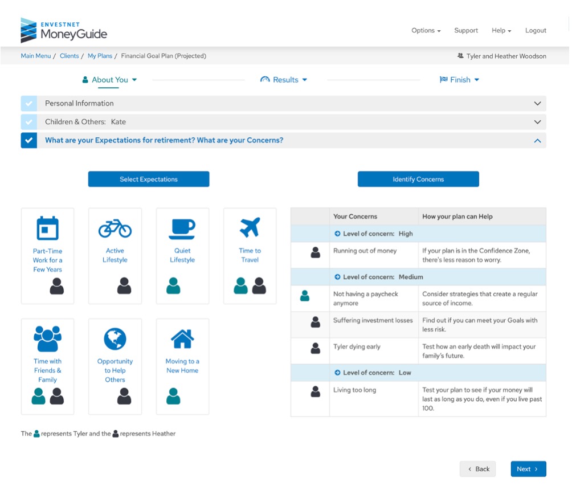Select the 'Living too long' concern
572x498 pixels.
coord(354,390)
